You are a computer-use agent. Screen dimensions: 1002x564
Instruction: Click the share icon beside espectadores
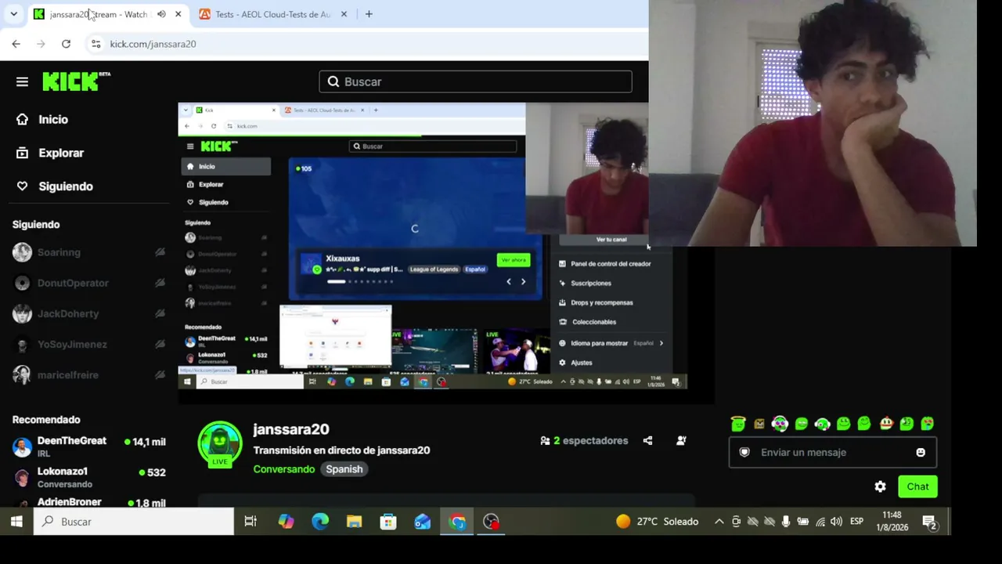[647, 440]
